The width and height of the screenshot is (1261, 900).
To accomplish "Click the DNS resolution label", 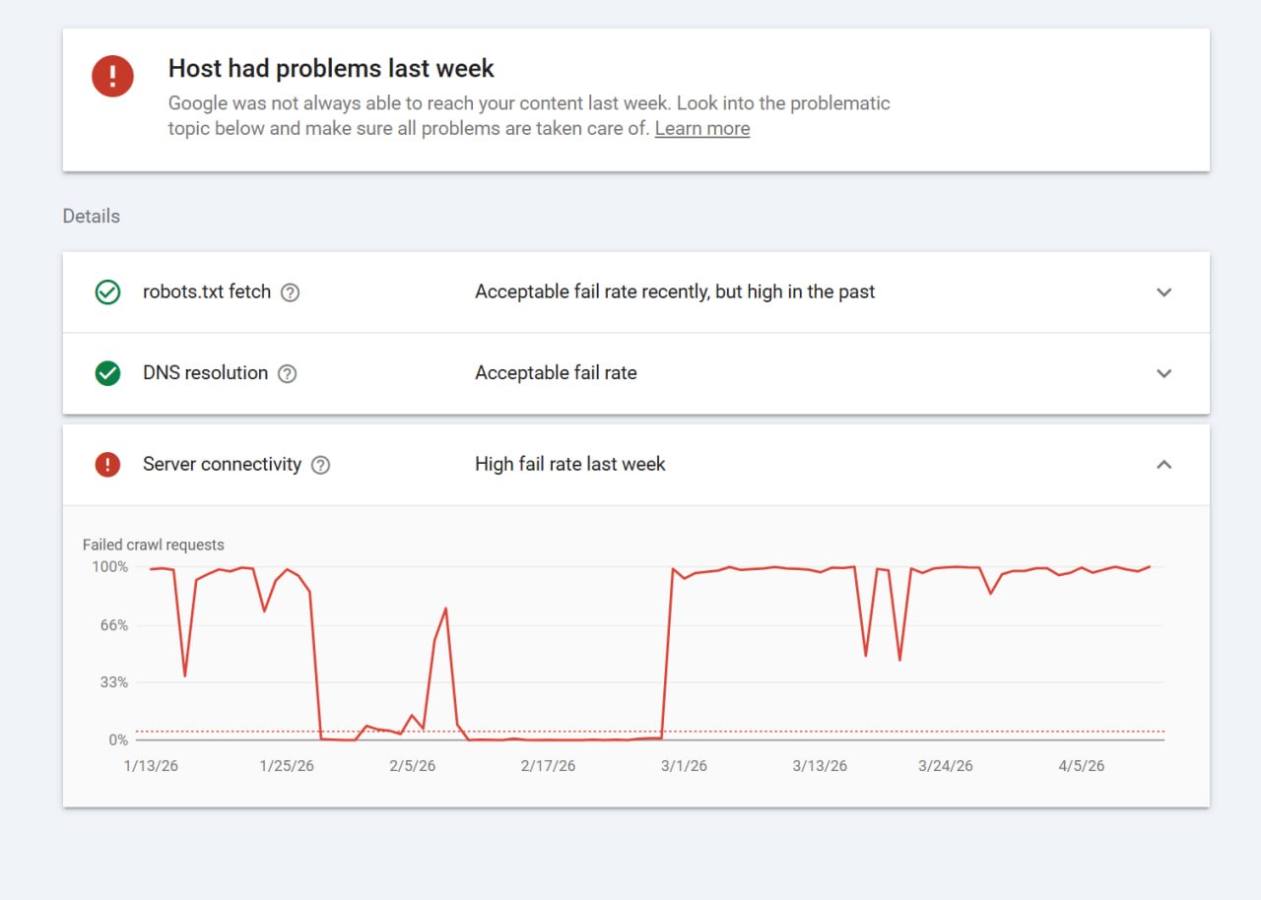I will [x=205, y=373].
